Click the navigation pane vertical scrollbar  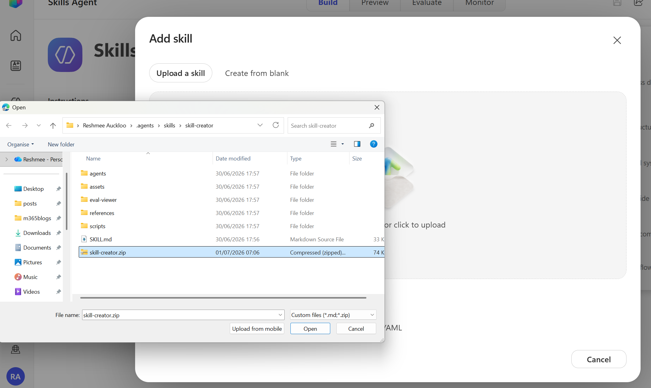click(66, 201)
